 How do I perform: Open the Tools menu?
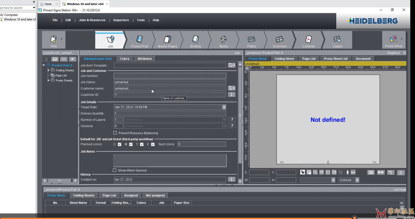click(141, 20)
